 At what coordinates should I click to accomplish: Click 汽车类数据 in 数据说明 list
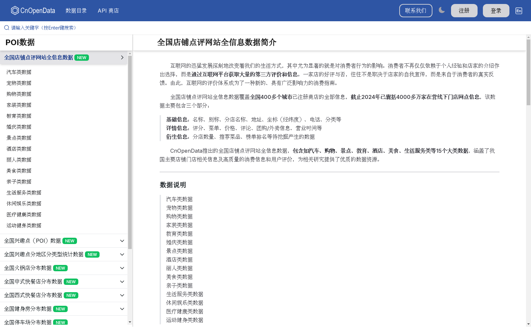click(x=179, y=199)
